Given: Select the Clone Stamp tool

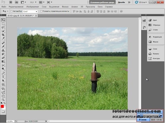Looking at the screenshot, I should click(3, 50).
